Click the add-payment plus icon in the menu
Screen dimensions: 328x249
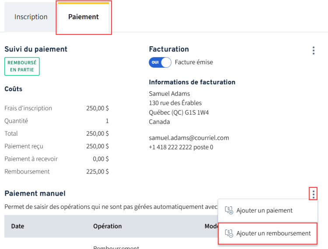point(229,211)
